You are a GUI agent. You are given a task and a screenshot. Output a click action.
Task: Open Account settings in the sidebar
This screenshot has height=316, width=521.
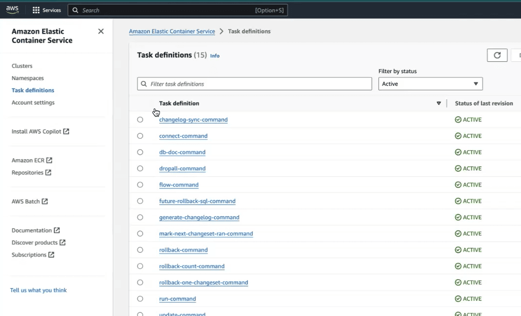(x=33, y=103)
